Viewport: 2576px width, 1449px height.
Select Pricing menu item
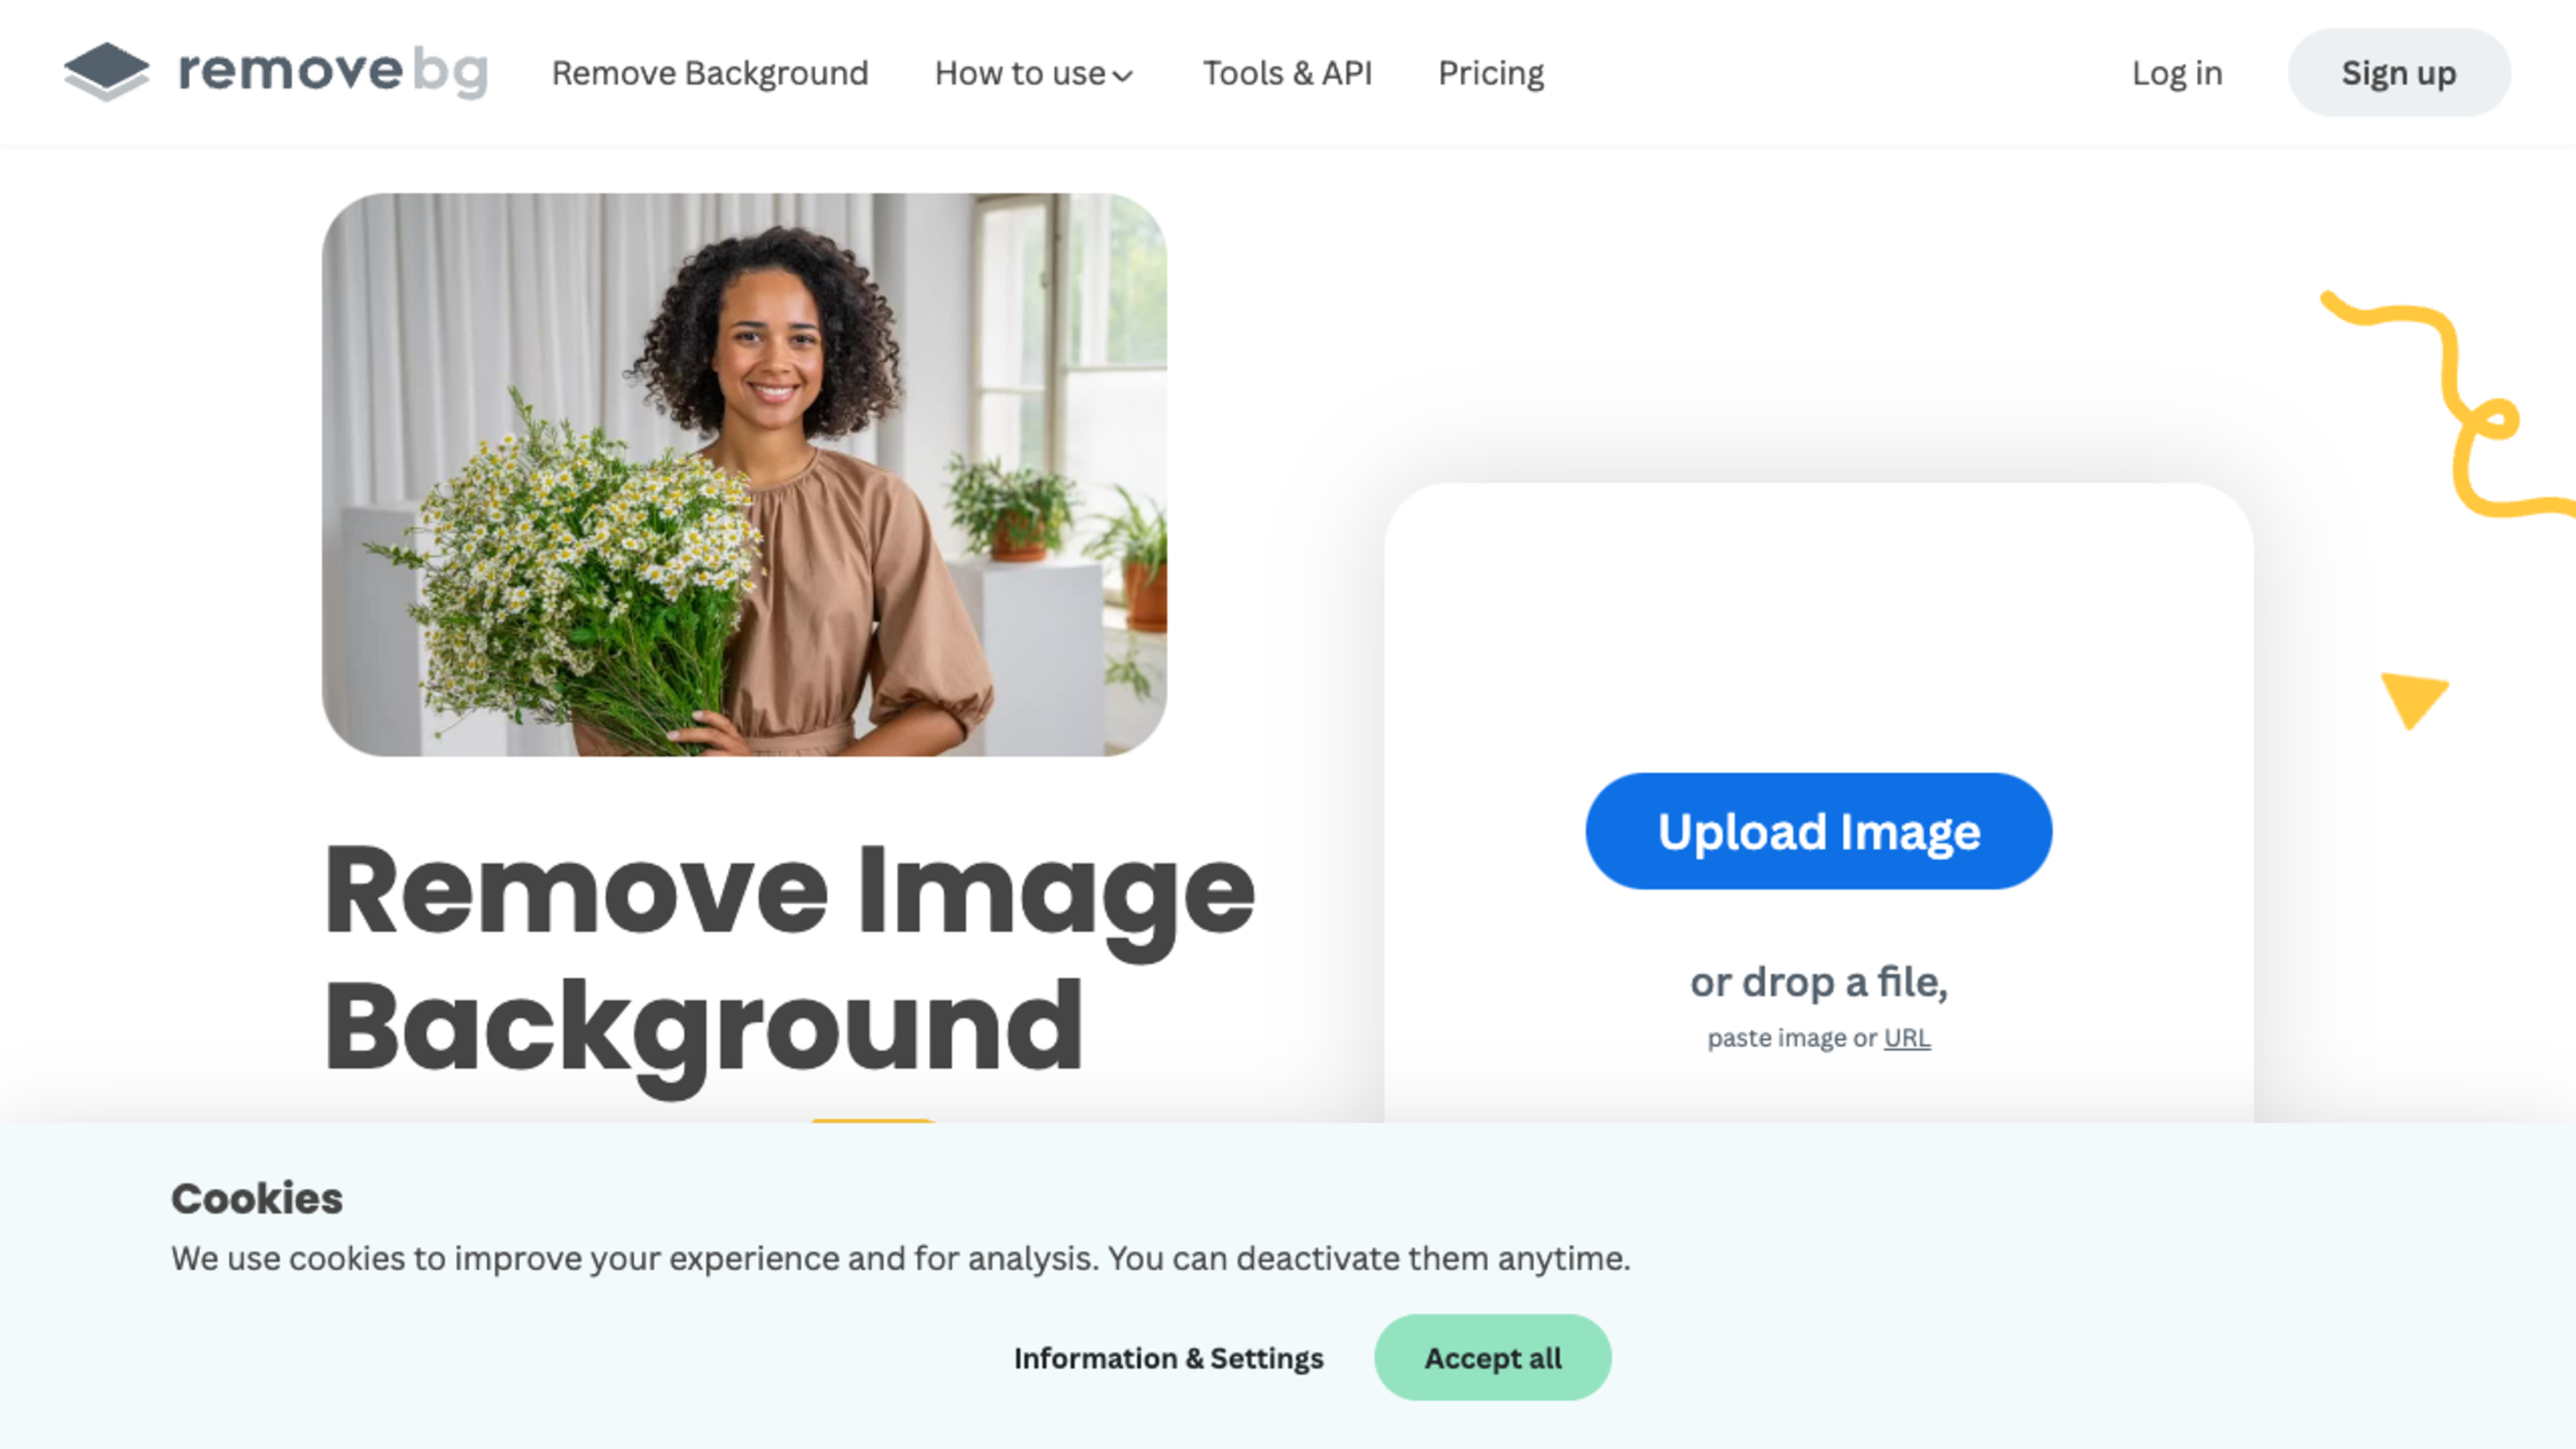pyautogui.click(x=1491, y=72)
